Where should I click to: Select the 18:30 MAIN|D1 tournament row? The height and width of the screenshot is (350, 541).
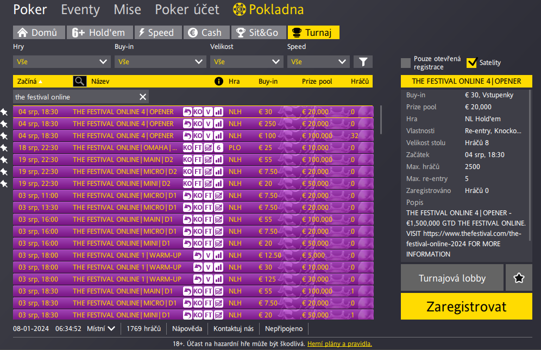[x=193, y=291]
